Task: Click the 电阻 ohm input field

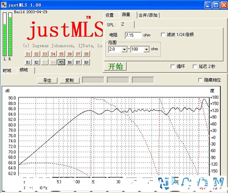Action: coord(133,35)
